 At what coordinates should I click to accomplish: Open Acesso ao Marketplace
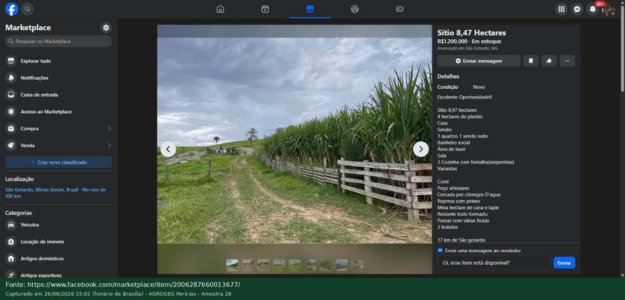click(x=58, y=112)
